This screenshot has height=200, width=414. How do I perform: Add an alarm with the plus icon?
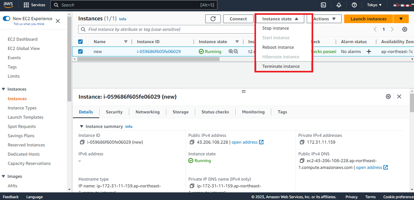[x=369, y=52]
